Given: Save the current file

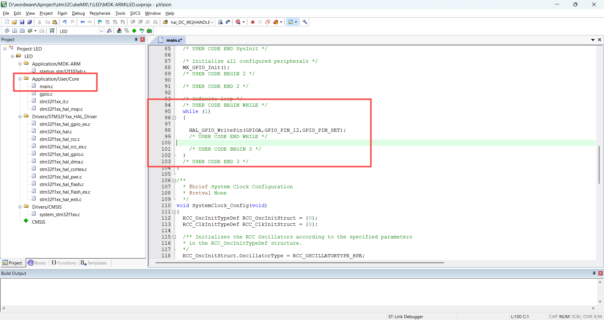Looking at the screenshot, I should 22,22.
